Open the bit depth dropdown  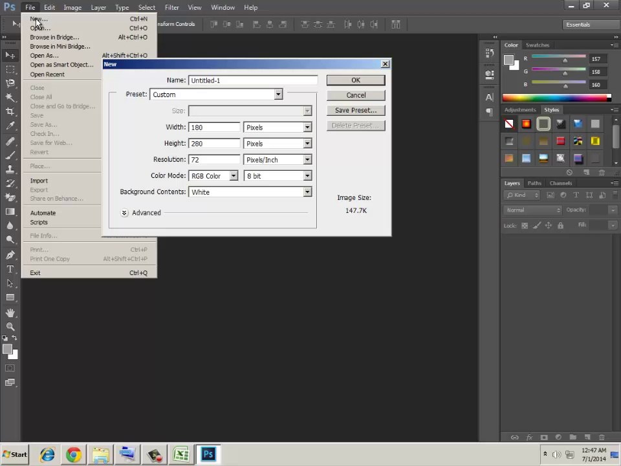coord(307,175)
